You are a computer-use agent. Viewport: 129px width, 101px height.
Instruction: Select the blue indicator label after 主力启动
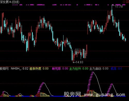click(x=116, y=69)
